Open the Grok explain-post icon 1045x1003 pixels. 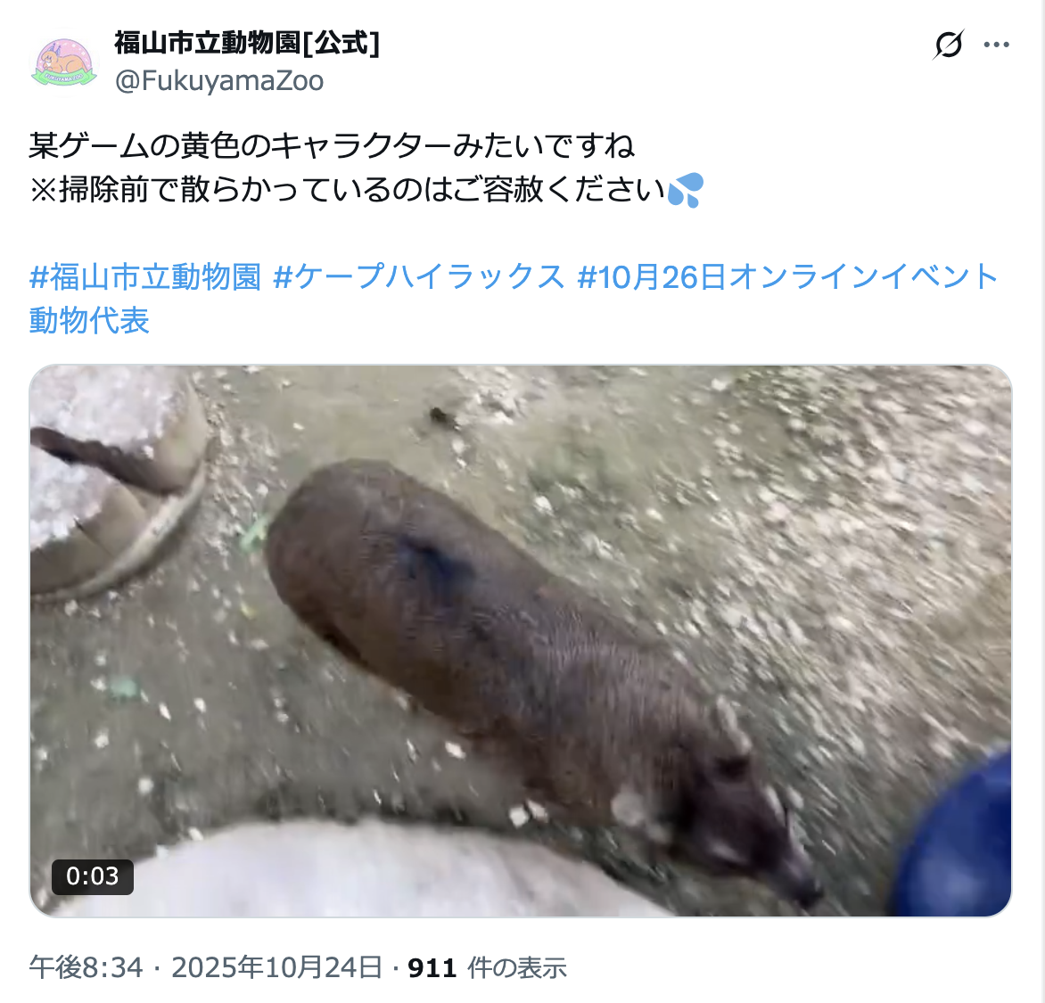click(x=948, y=45)
